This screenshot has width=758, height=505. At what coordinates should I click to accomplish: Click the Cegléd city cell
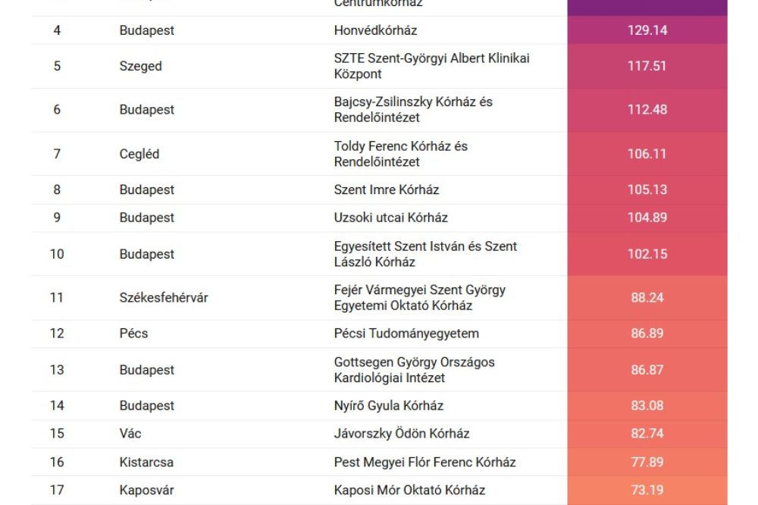click(139, 154)
